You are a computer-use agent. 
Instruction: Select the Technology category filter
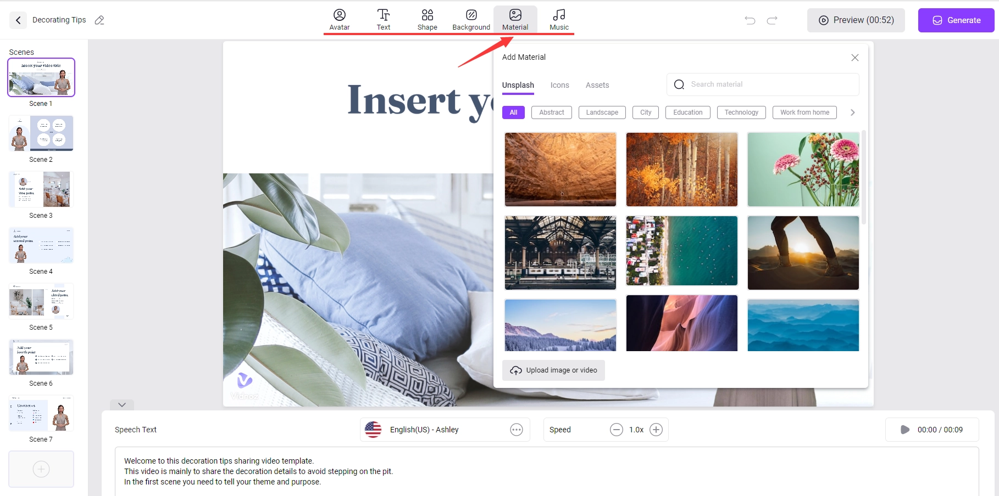[x=741, y=112]
